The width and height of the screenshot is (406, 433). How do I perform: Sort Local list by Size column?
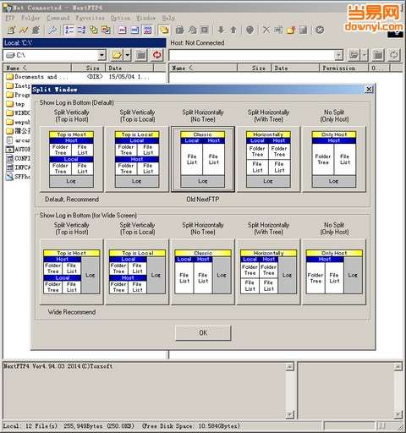tap(89, 68)
